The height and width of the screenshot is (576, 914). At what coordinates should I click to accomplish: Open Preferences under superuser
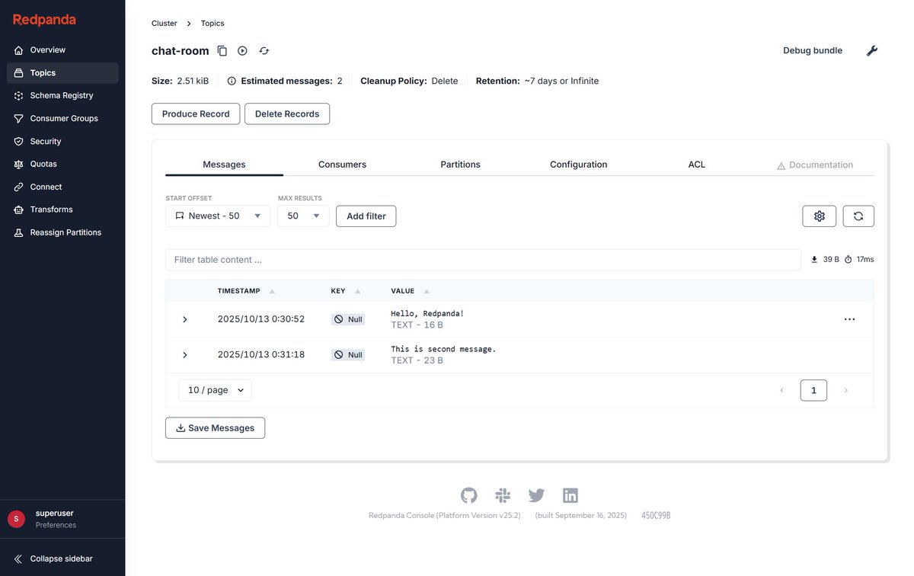(x=56, y=525)
